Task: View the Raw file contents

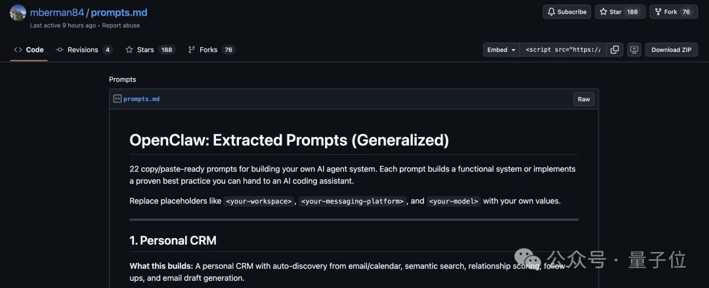Action: coord(584,99)
